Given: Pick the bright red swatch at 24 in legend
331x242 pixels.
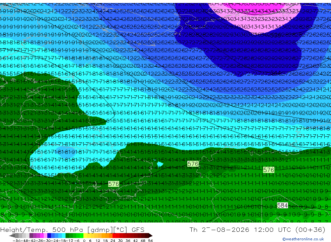Looking at the screenshot, I should pyautogui.click(x=114, y=235).
